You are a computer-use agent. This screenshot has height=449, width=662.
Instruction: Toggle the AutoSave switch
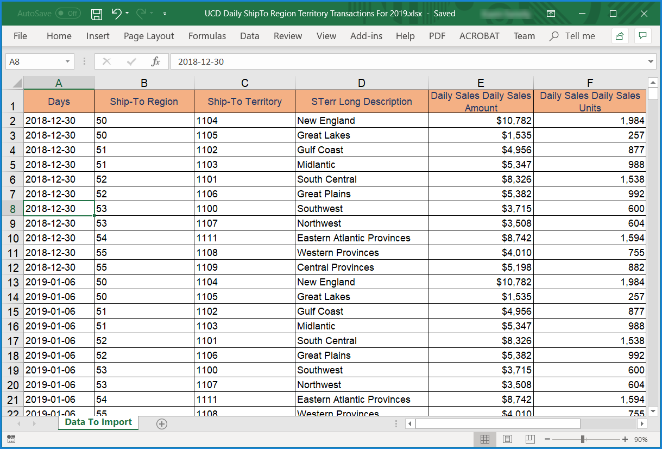tap(68, 14)
